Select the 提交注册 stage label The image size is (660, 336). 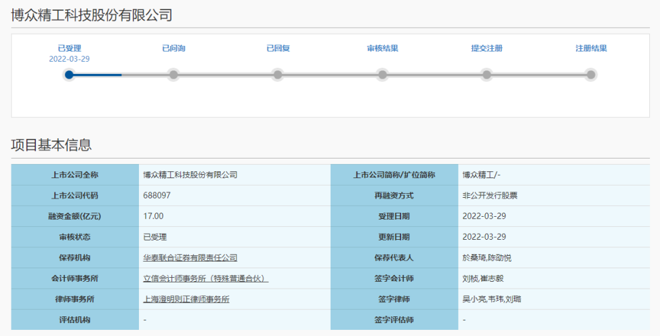[487, 48]
